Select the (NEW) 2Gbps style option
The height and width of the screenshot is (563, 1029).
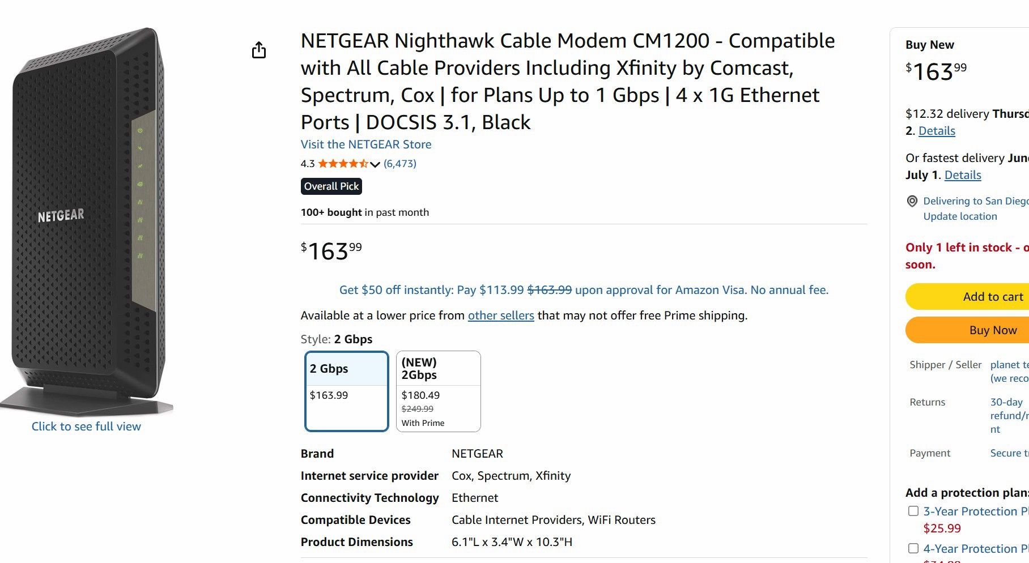tap(439, 391)
